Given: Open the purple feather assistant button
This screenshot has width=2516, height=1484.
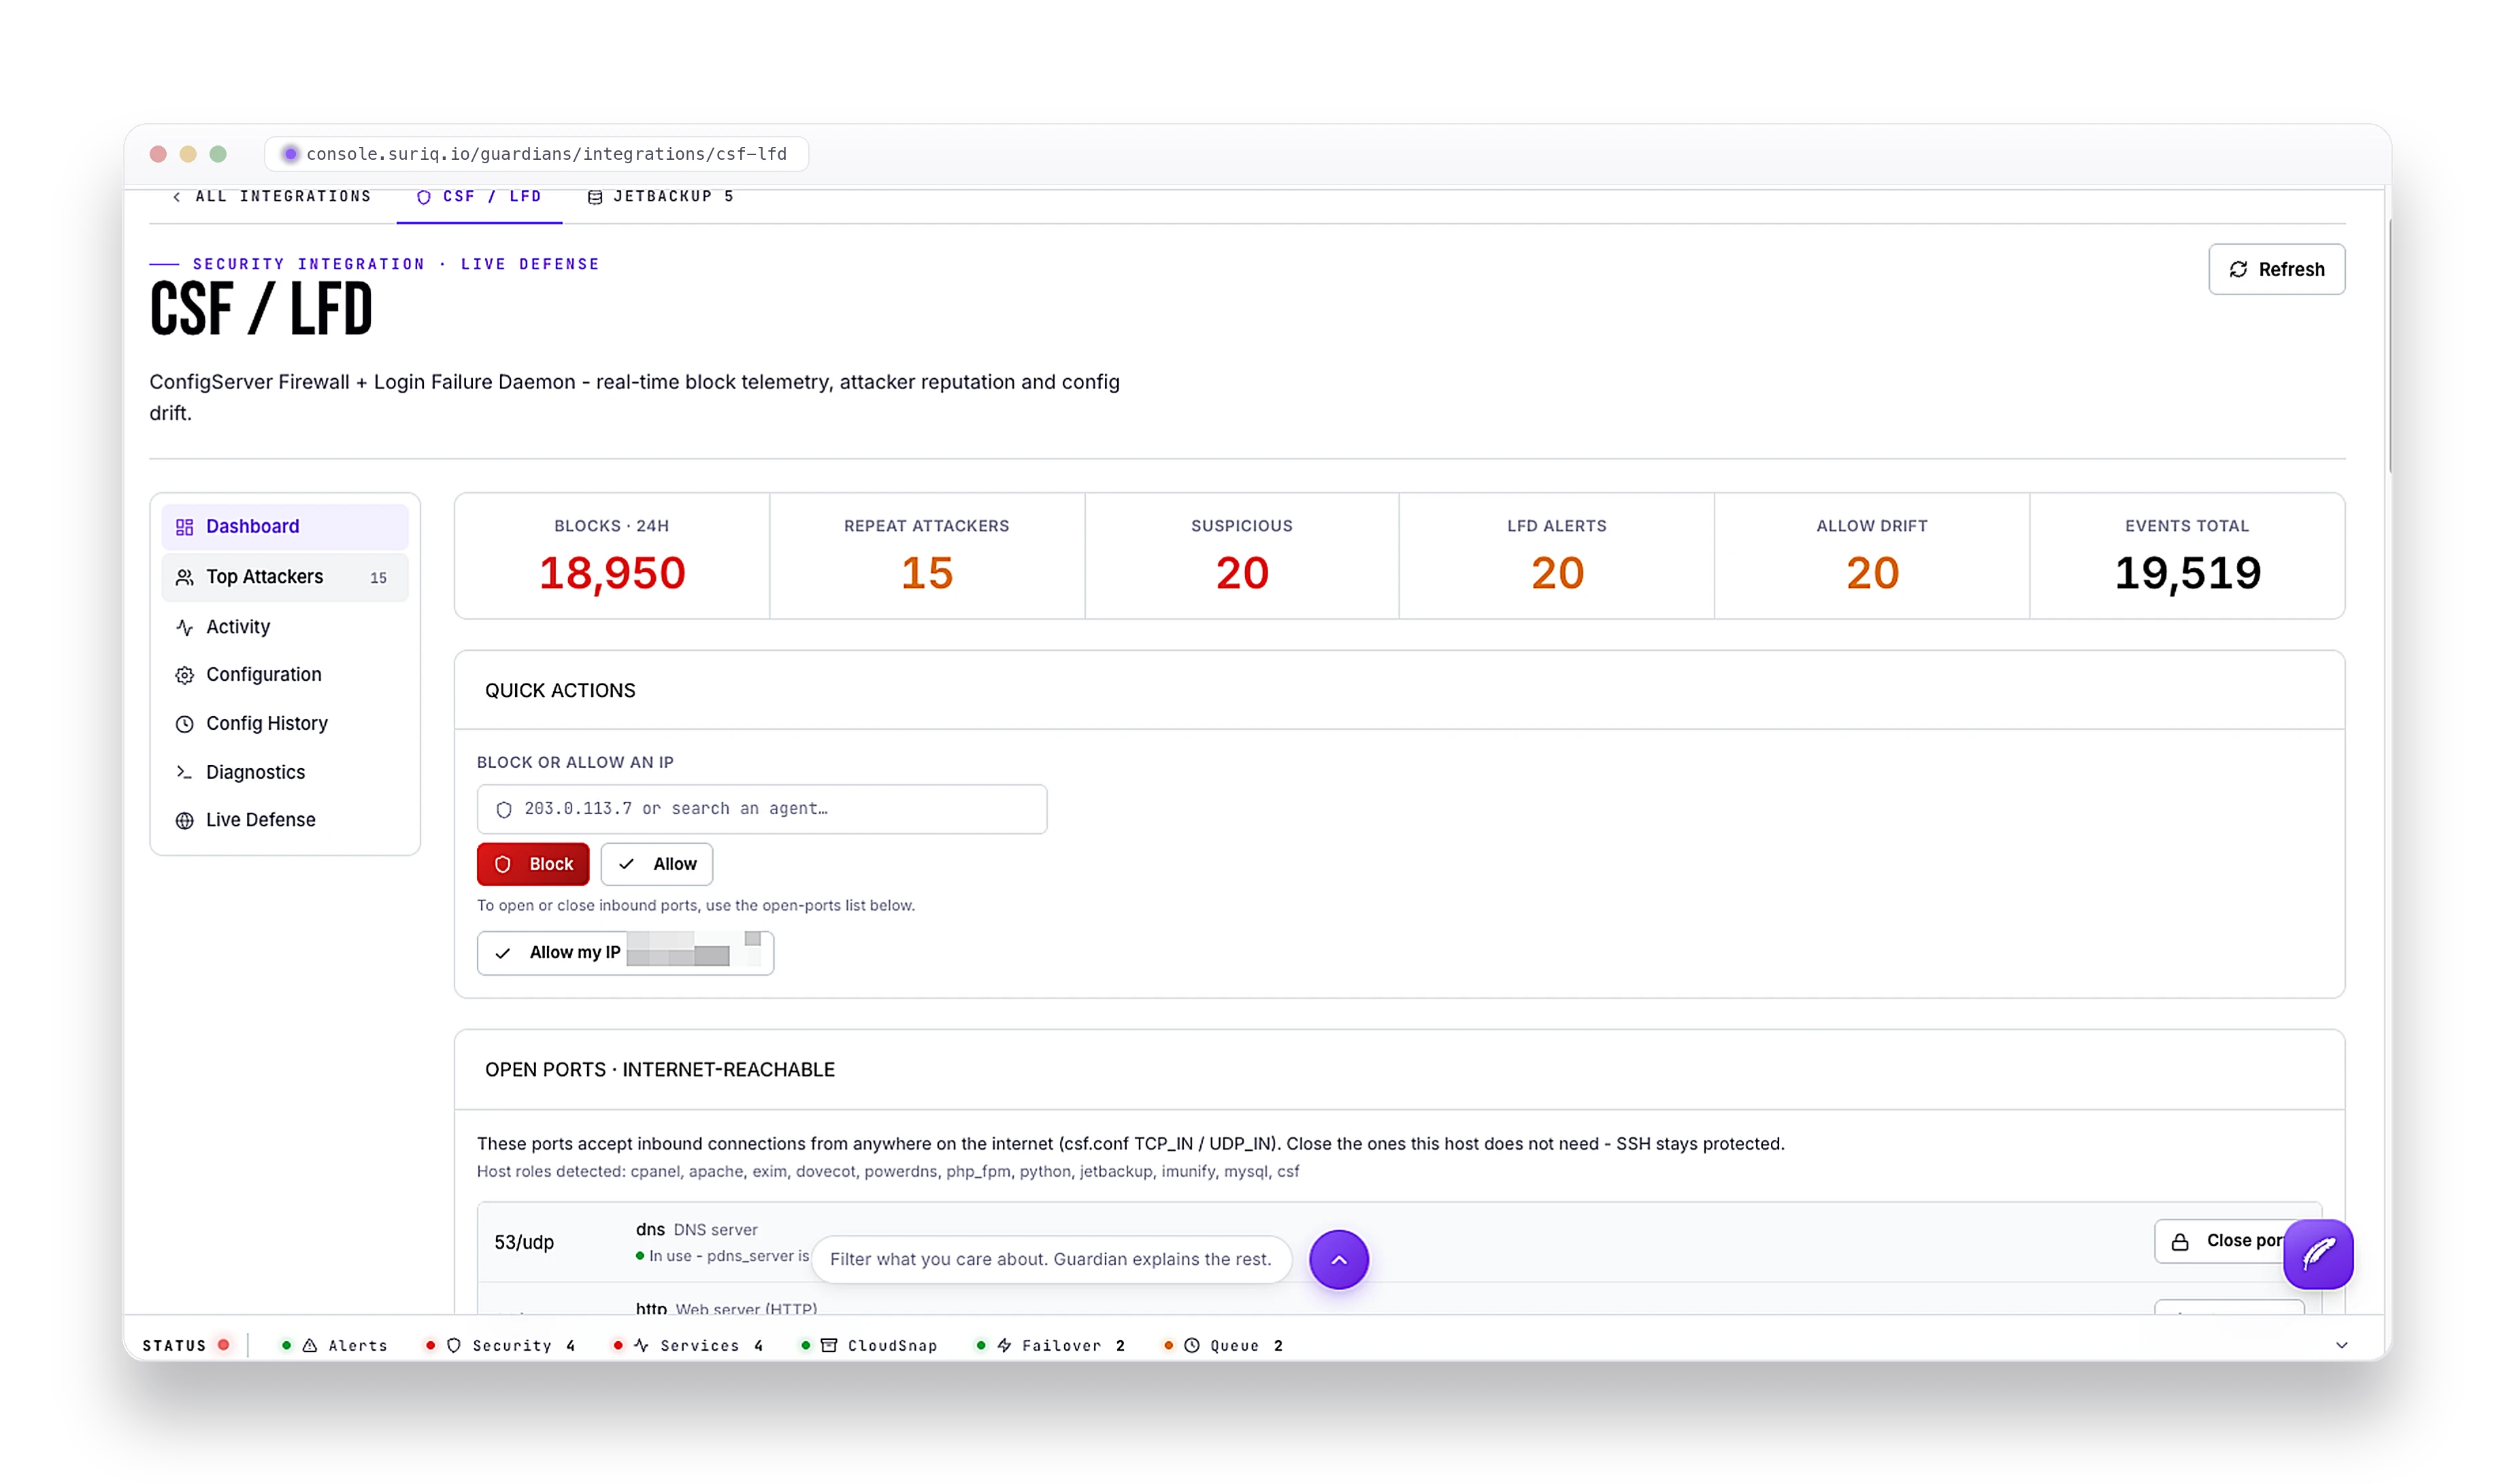Looking at the screenshot, I should (2317, 1254).
